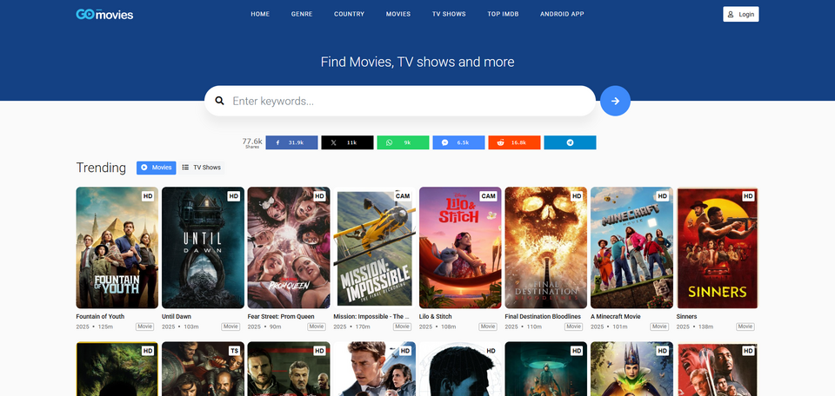The image size is (835, 396).
Task: Share via the Telegram button
Action: pos(570,142)
